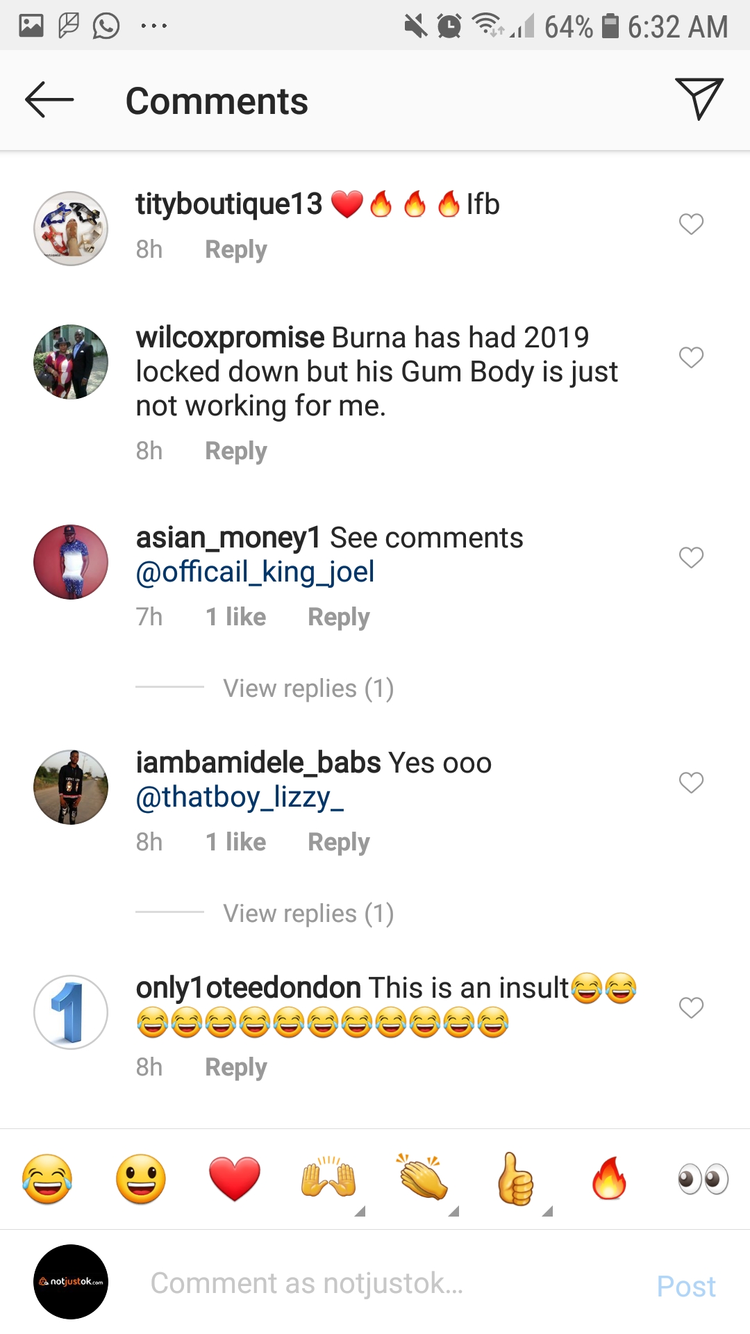The width and height of the screenshot is (750, 1334).
Task: Like wilcoxpromise's Burna comment
Action: click(691, 357)
